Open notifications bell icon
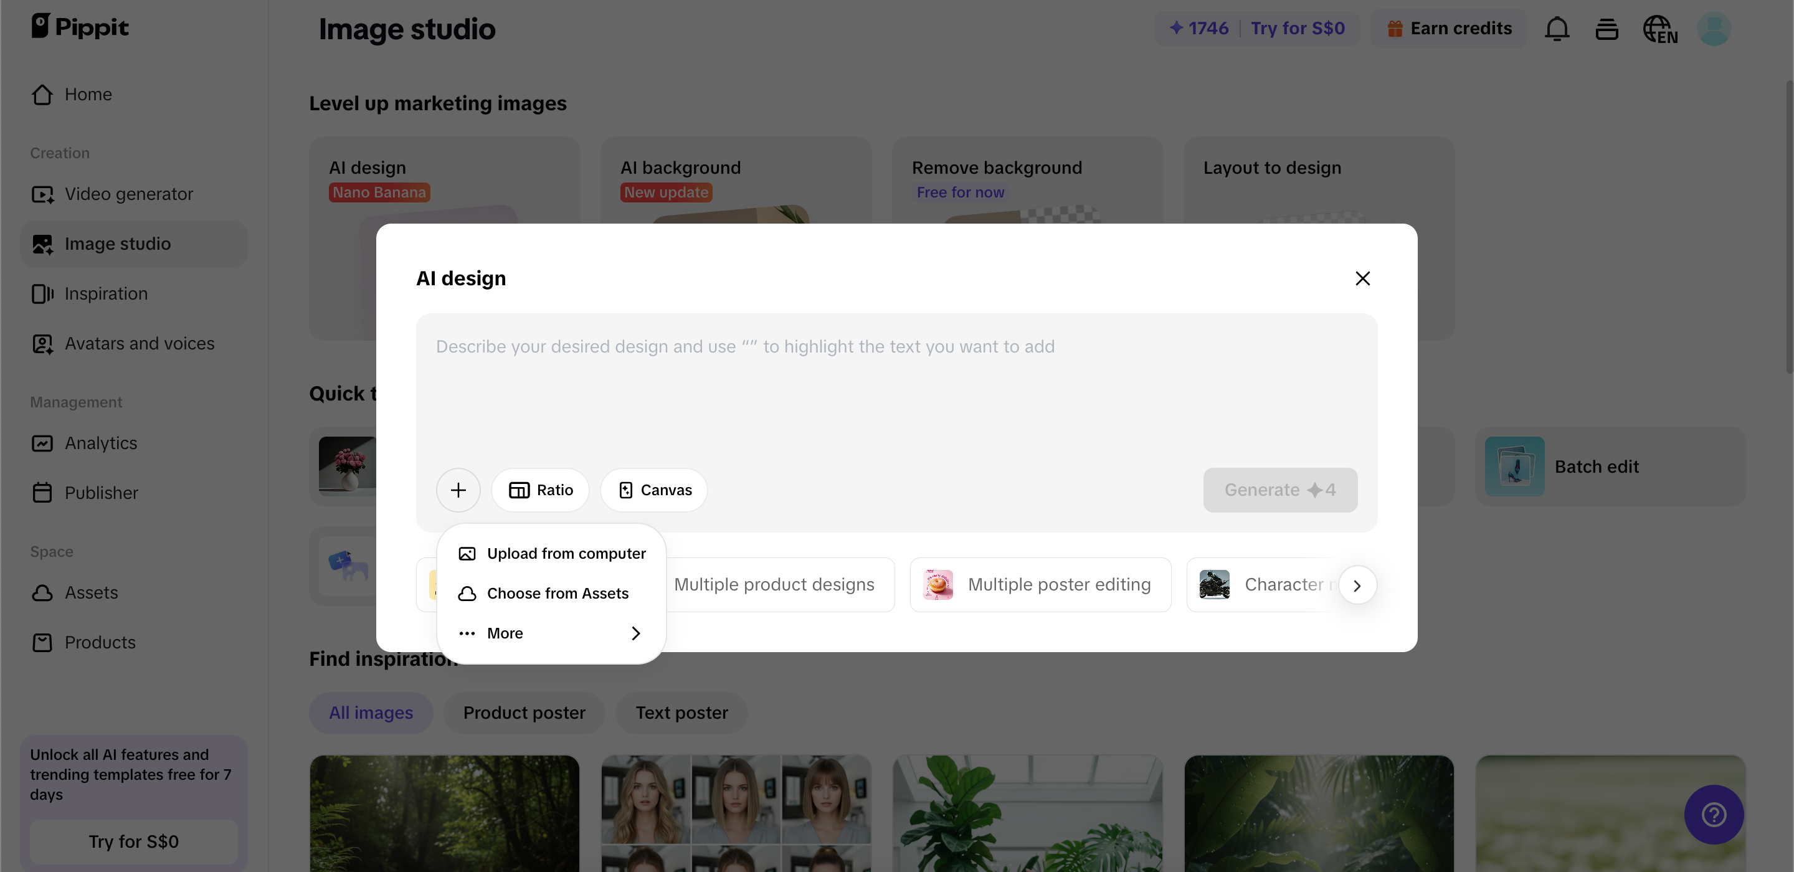Screen dimensions: 1794x872 pos(1557,29)
